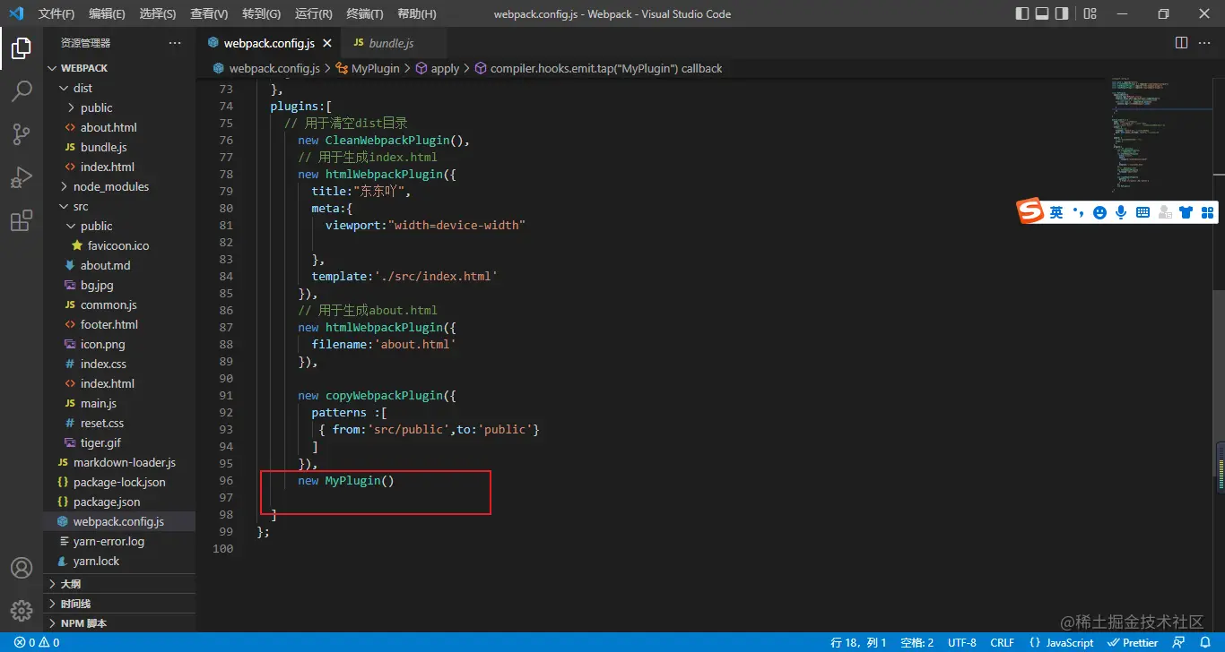Open the Sogou soft keyboard icon
Viewport: 1225px width, 652px height.
click(1142, 212)
